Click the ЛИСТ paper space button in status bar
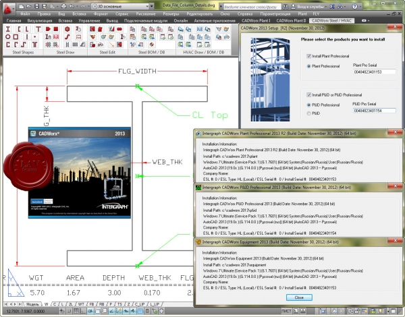Viewport: 405px width, 317px height. pyautogui.click(x=286, y=311)
